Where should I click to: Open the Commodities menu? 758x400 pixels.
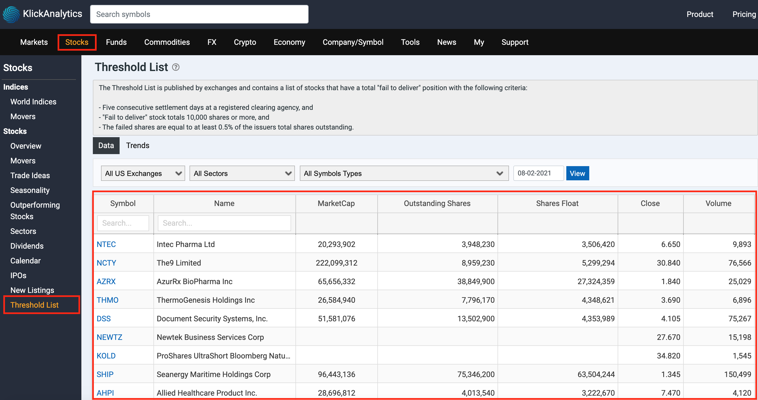point(167,42)
